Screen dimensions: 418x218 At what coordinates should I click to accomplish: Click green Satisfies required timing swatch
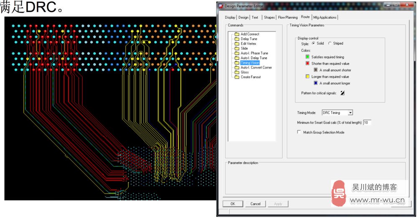[308, 57]
